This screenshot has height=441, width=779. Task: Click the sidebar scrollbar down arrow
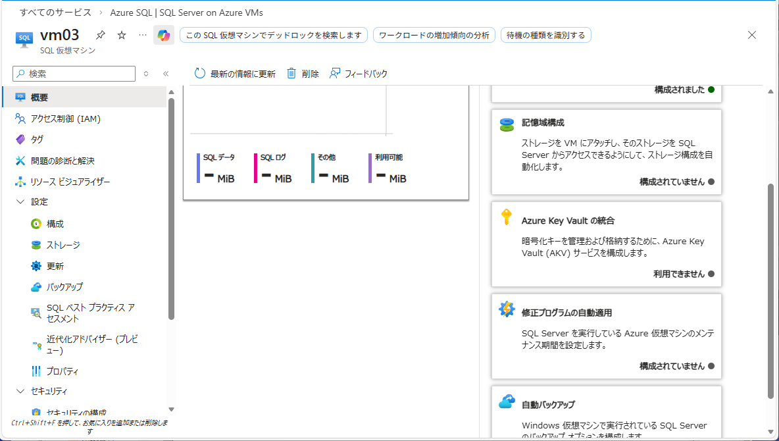pos(172,409)
